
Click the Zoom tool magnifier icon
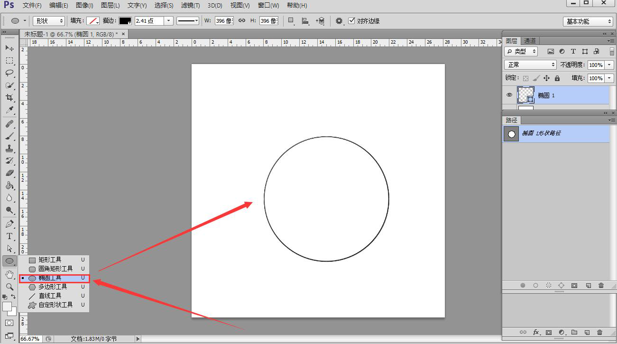[9, 287]
